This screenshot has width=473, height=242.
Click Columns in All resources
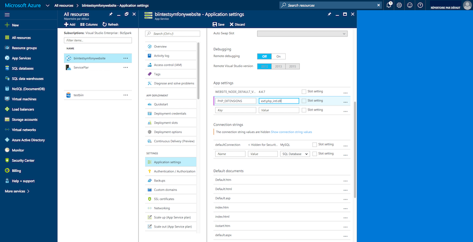click(89, 24)
